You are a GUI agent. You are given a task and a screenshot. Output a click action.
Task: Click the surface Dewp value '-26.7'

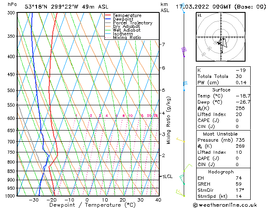pyautogui.click(x=243, y=102)
